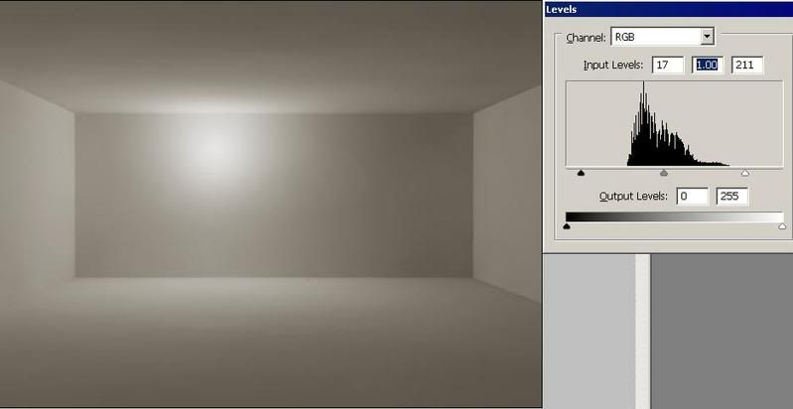Click the midtone gamma field showing 1.00
Screen dimensions: 793x409
(705, 66)
